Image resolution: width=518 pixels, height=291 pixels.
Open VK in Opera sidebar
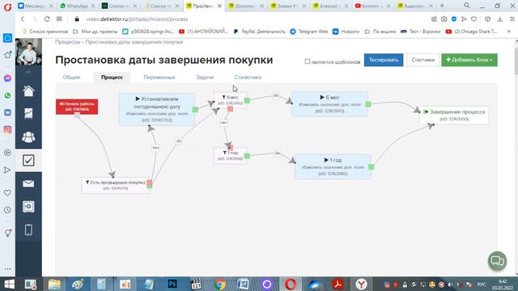pyautogui.click(x=7, y=112)
